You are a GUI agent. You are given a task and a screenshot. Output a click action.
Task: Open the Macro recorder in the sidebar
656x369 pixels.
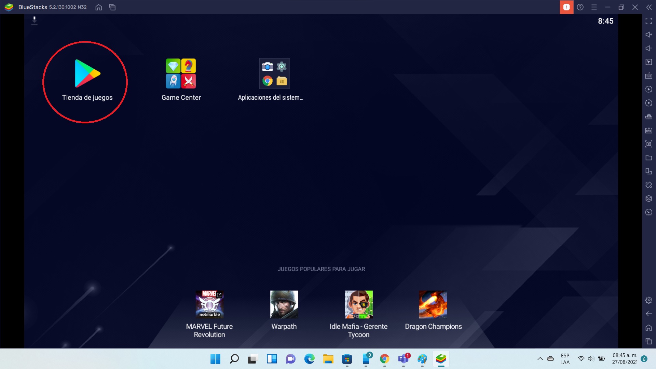coord(648,89)
